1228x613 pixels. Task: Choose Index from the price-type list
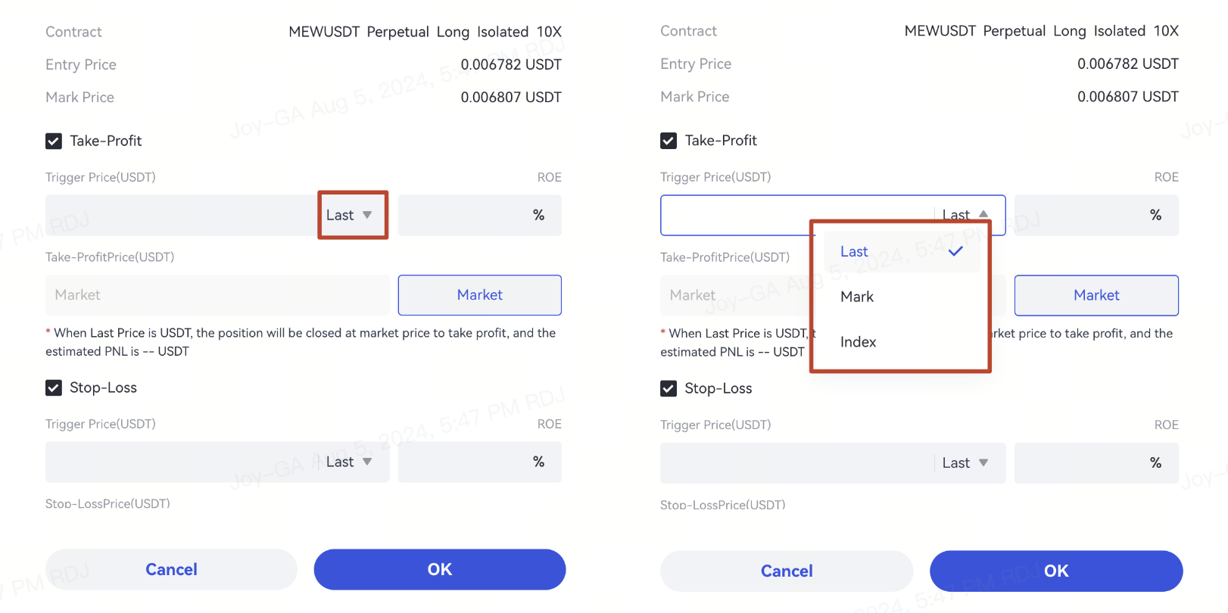click(859, 342)
